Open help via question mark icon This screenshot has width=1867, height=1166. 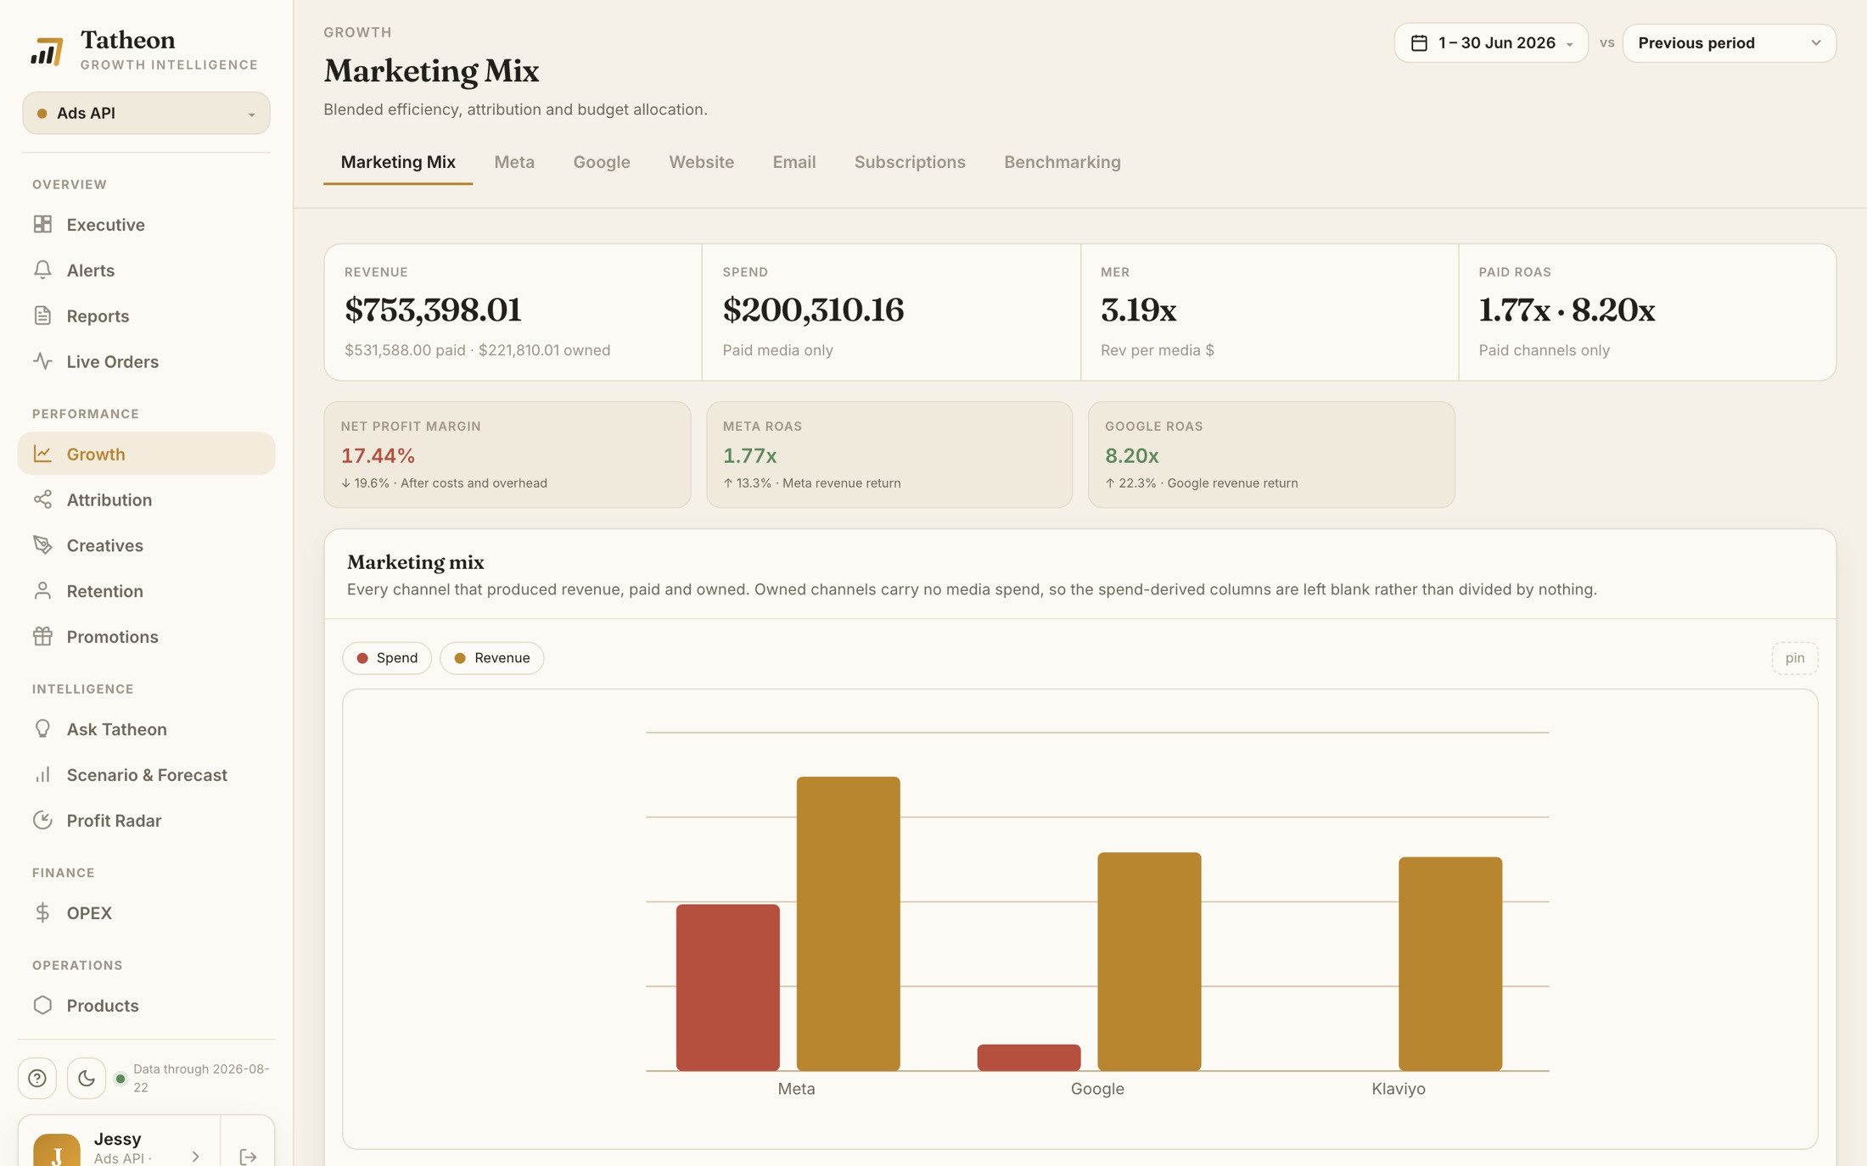[x=37, y=1078]
